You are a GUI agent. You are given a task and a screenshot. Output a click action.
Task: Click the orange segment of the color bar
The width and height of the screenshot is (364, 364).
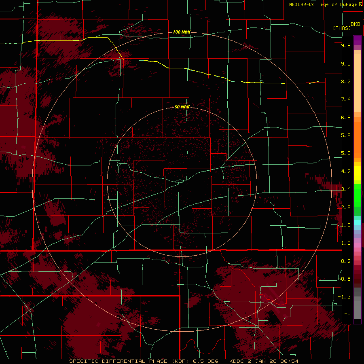(x=357, y=139)
